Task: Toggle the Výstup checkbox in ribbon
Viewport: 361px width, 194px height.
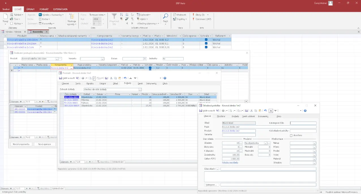Action: point(12,23)
